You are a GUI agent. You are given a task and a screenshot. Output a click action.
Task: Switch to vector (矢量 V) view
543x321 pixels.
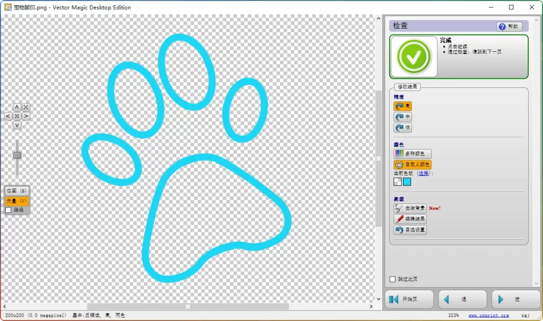point(17,201)
